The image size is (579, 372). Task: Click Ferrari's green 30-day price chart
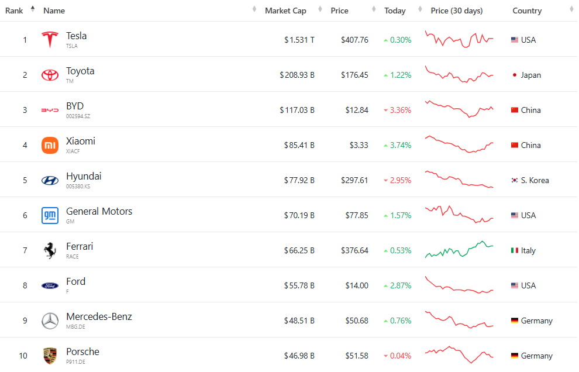[459, 249]
